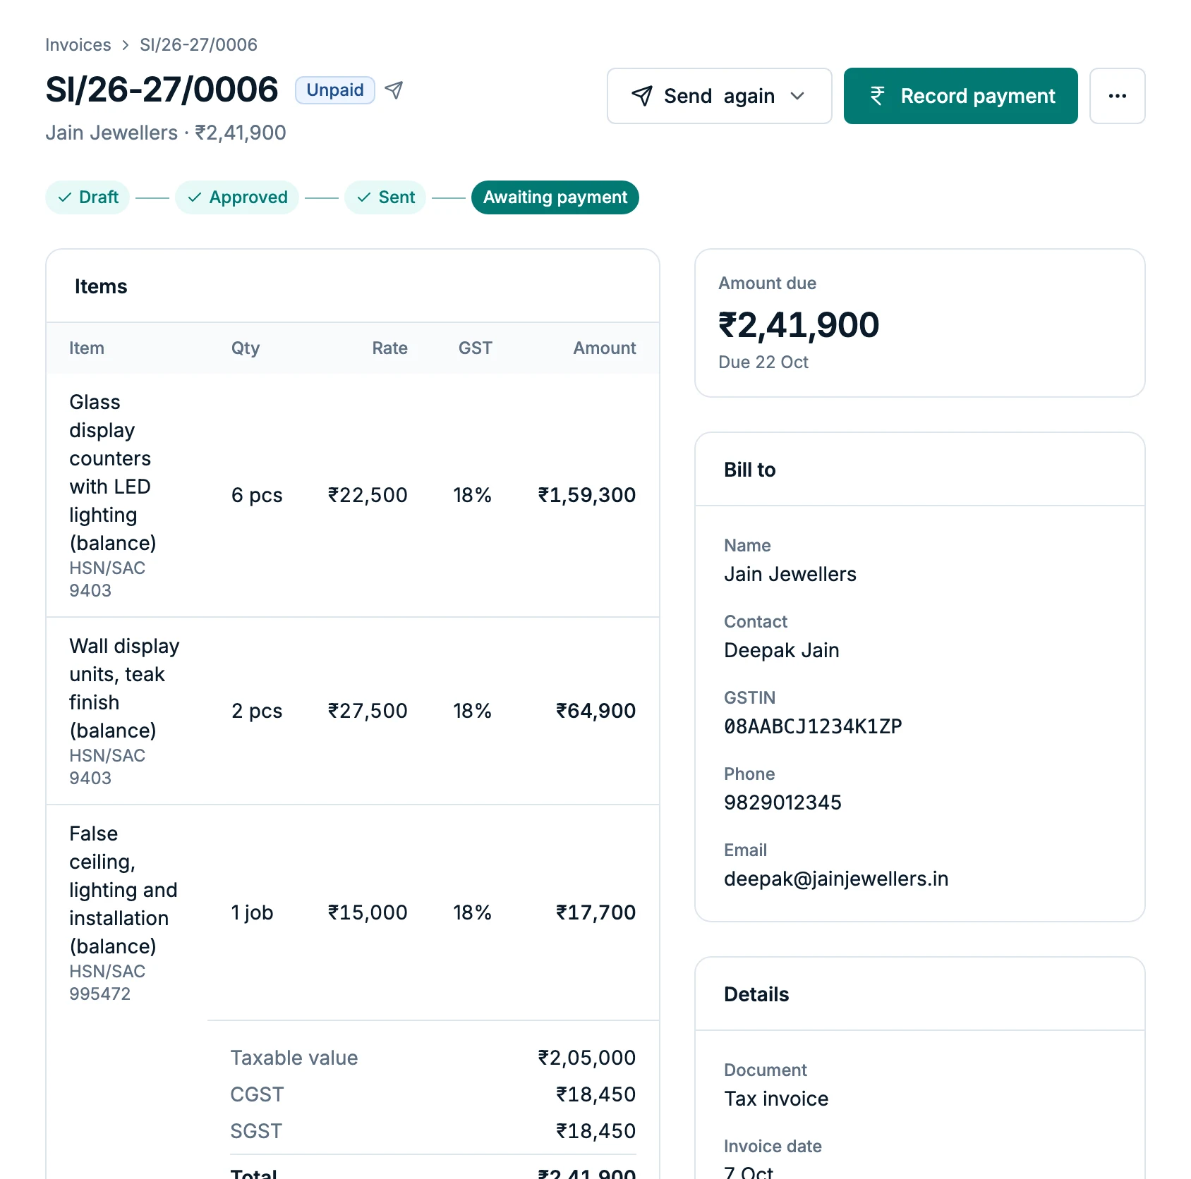
Task: Click the Qty column header
Action: coord(246,348)
